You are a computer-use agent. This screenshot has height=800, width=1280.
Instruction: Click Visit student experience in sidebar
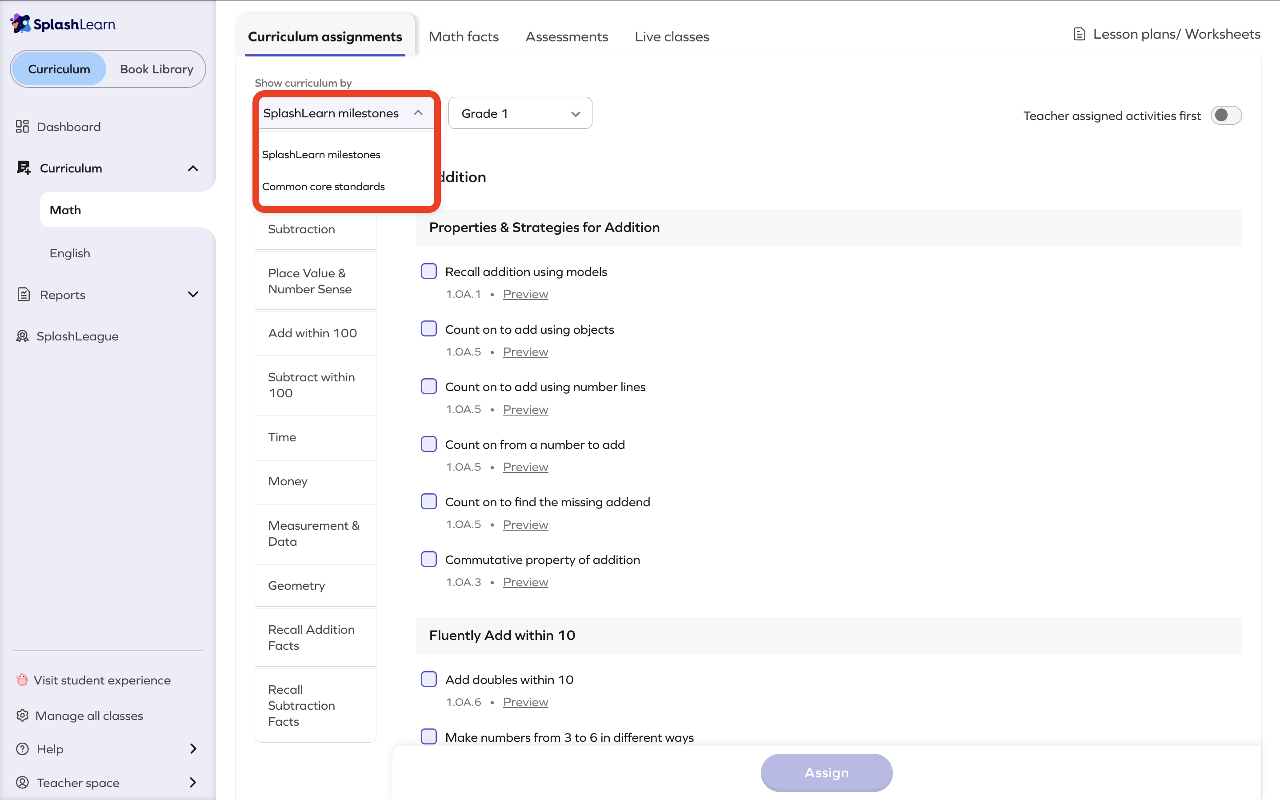pyautogui.click(x=102, y=680)
